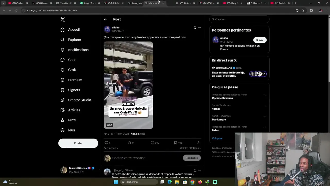Screen dimensions: 330x186
Task: Open alisha post more options
Action: (x=199, y=28)
